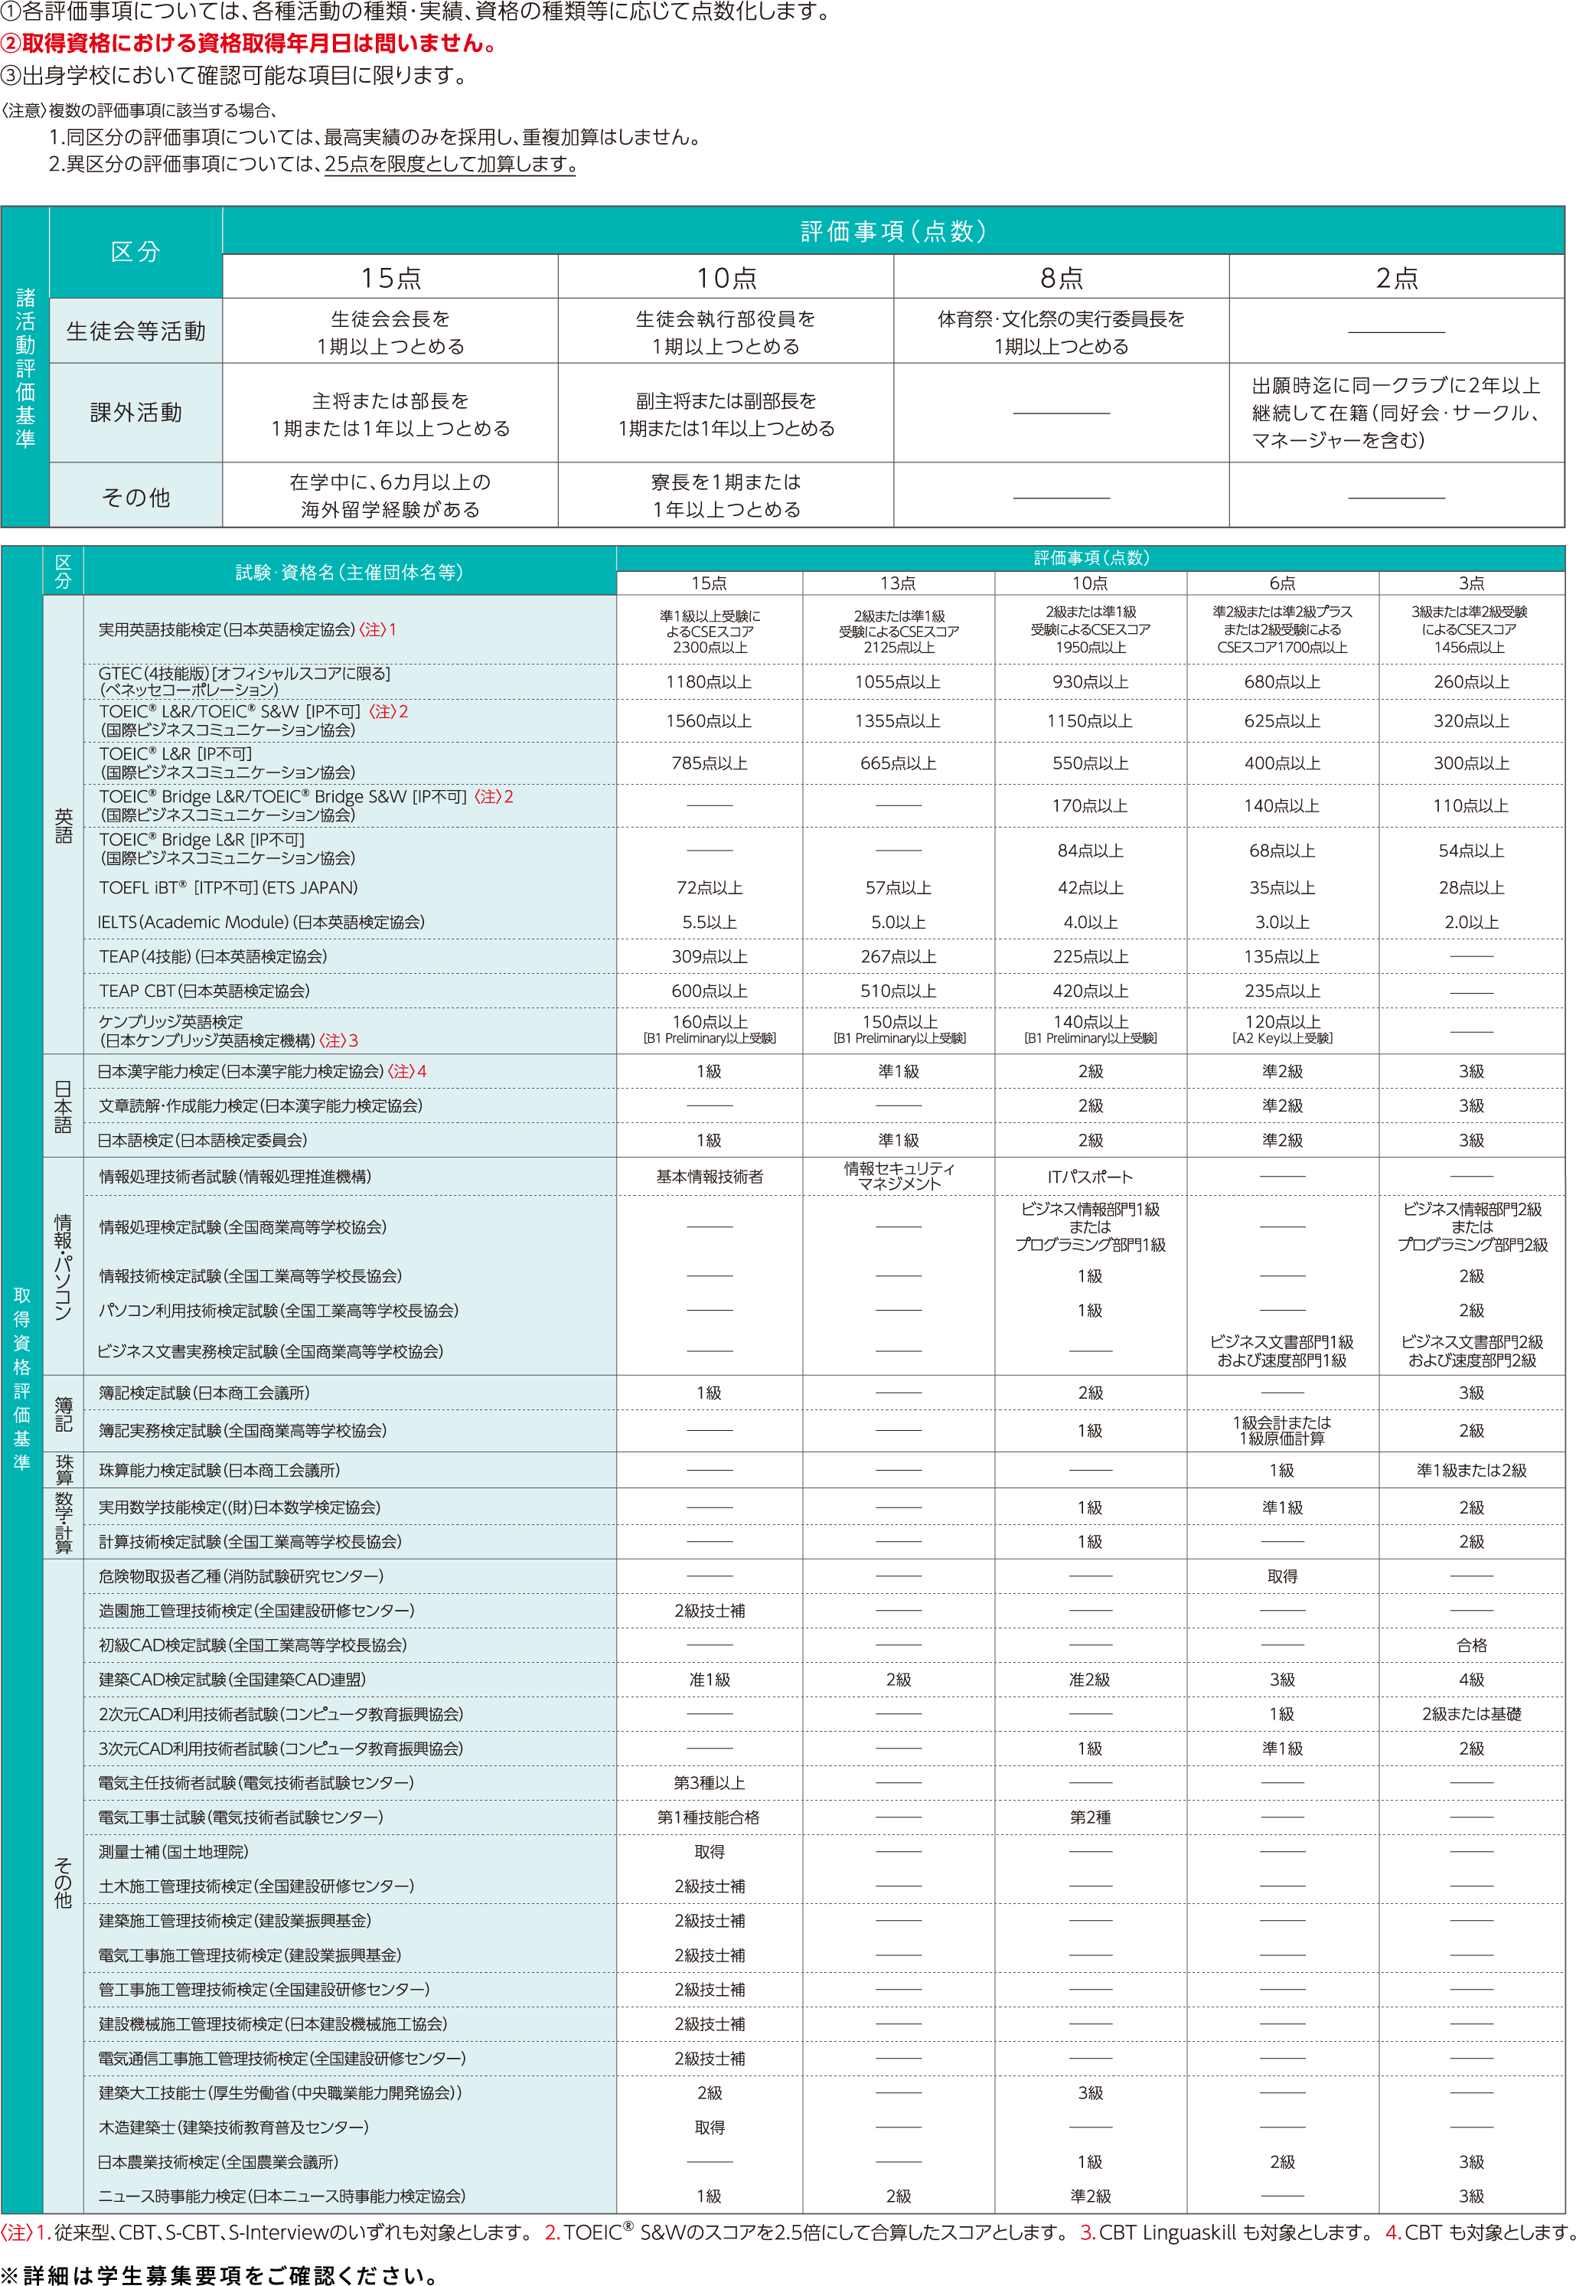
Task: Click the '日本農業技術検定(全国農業会議所)' row name
Action: tap(217, 2163)
